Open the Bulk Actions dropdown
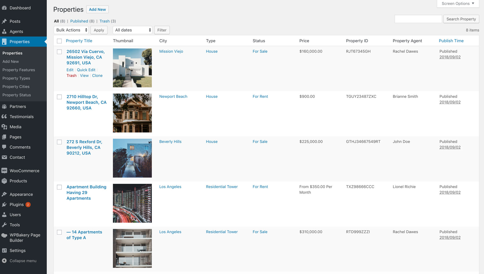 pos(71,30)
